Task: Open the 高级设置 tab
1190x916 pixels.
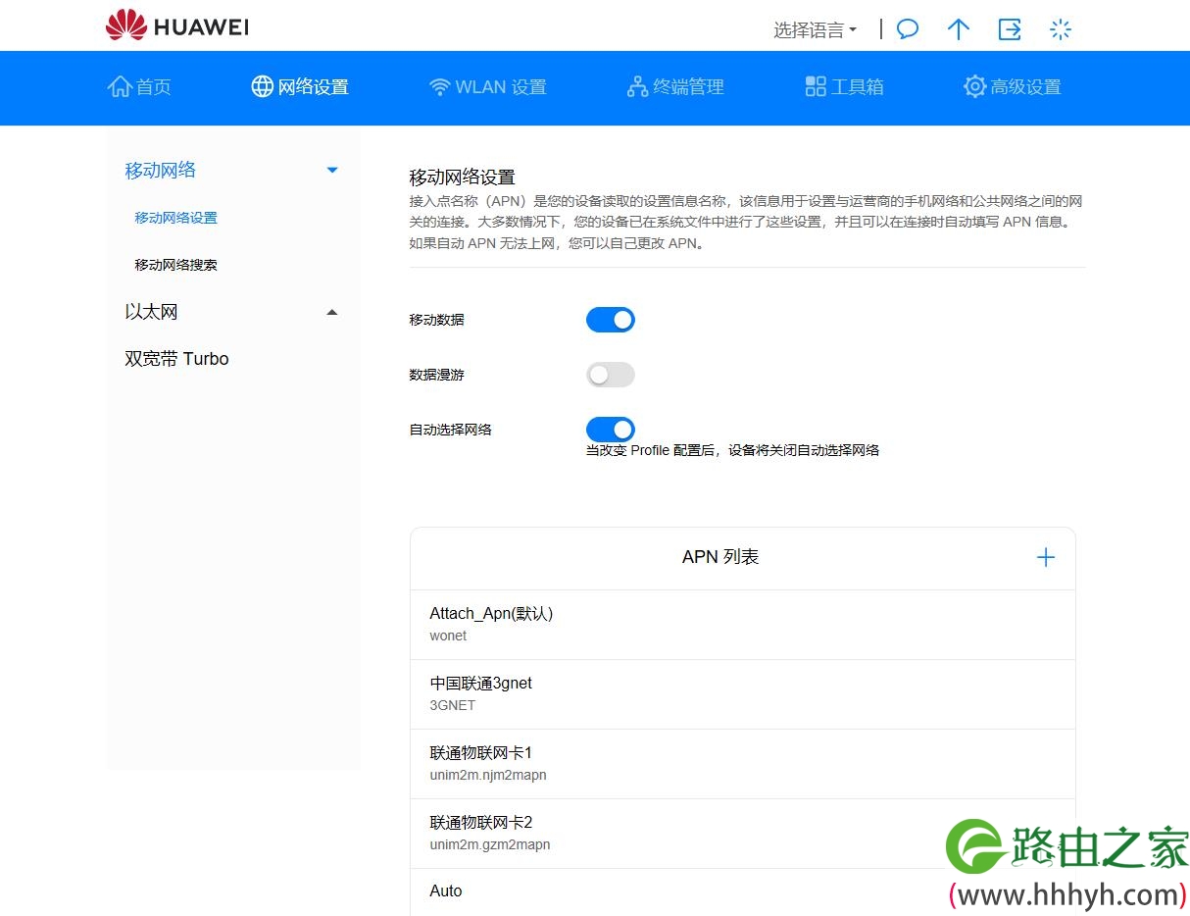Action: [1013, 87]
